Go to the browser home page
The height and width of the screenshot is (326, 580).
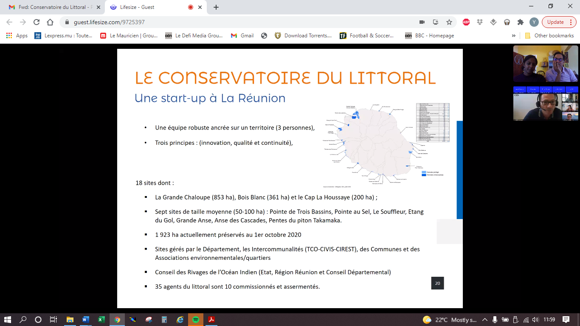click(50, 22)
